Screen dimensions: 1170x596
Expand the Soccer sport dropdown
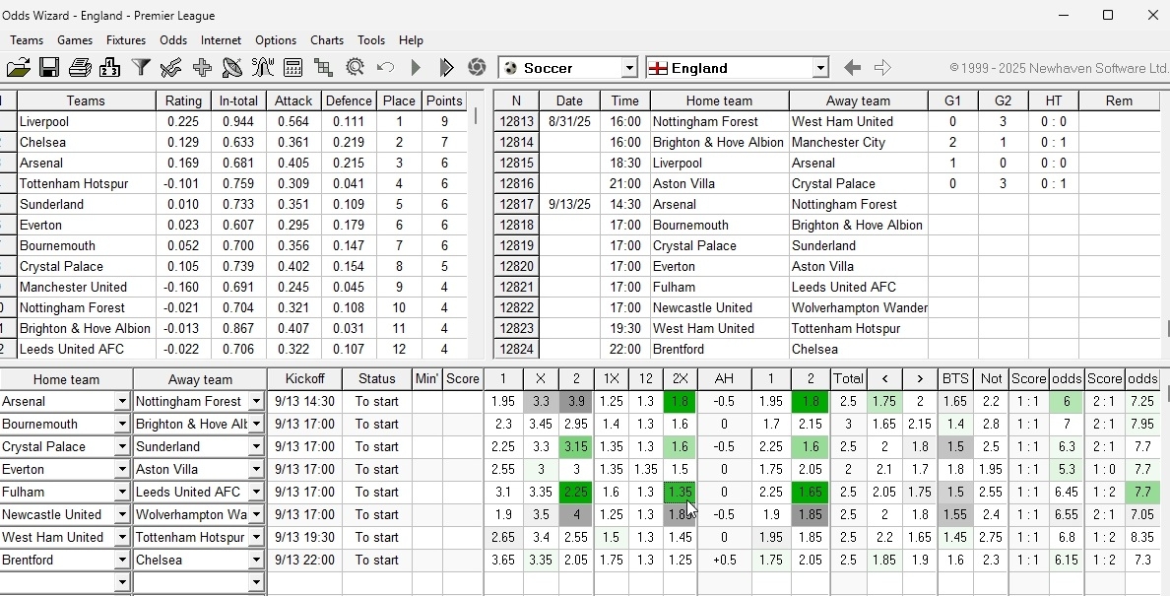tap(629, 68)
